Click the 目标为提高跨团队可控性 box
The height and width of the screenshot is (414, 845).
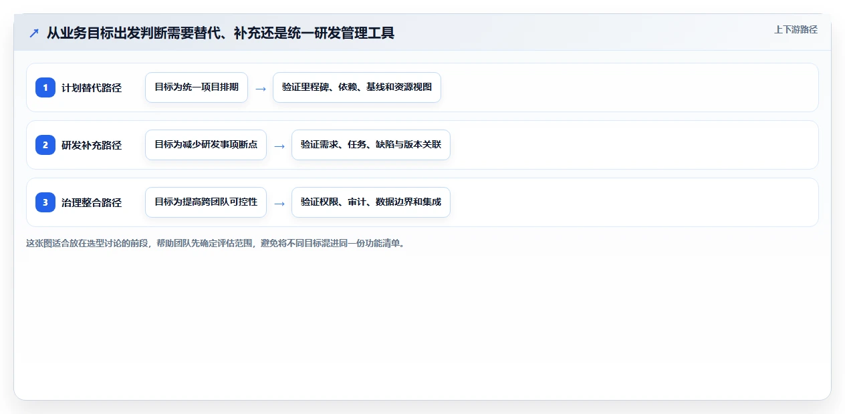tap(206, 202)
